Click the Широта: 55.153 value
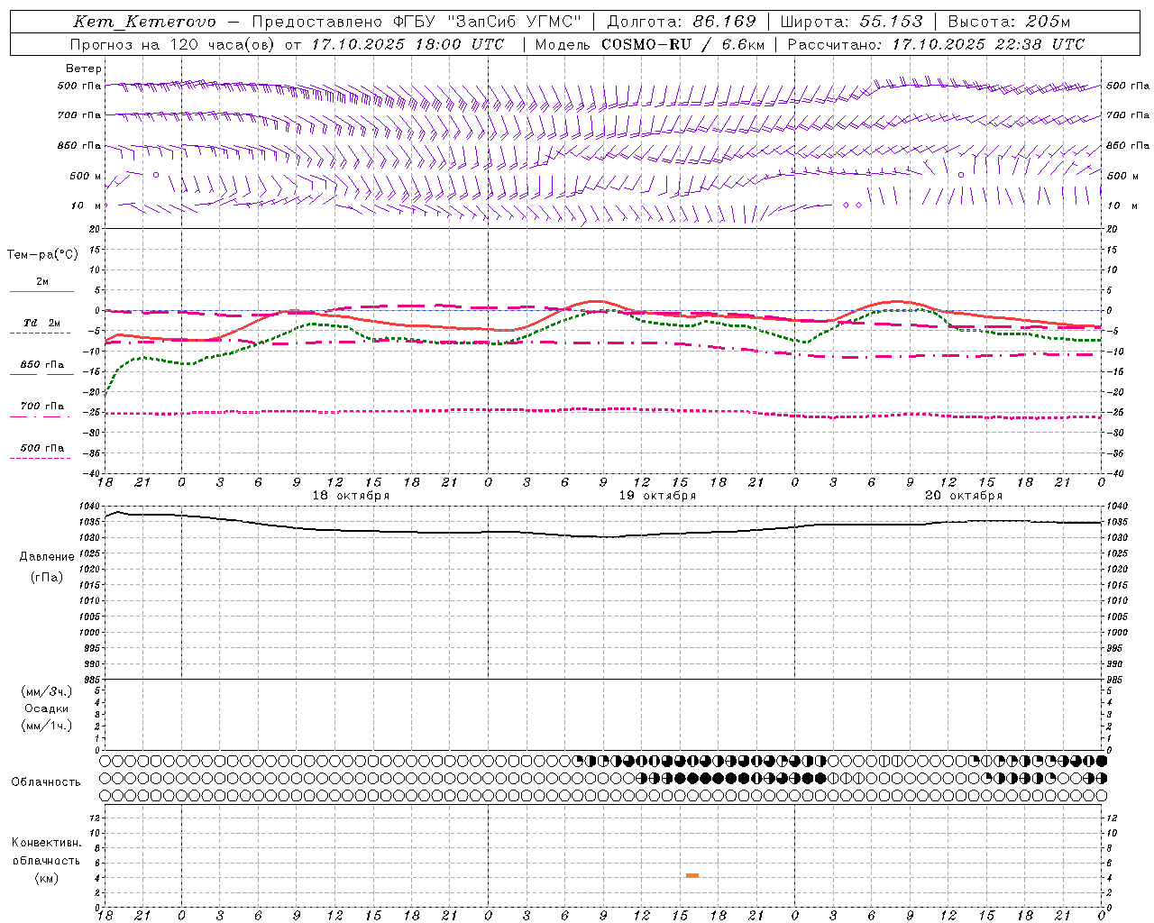1154x923 pixels. pyautogui.click(x=851, y=22)
